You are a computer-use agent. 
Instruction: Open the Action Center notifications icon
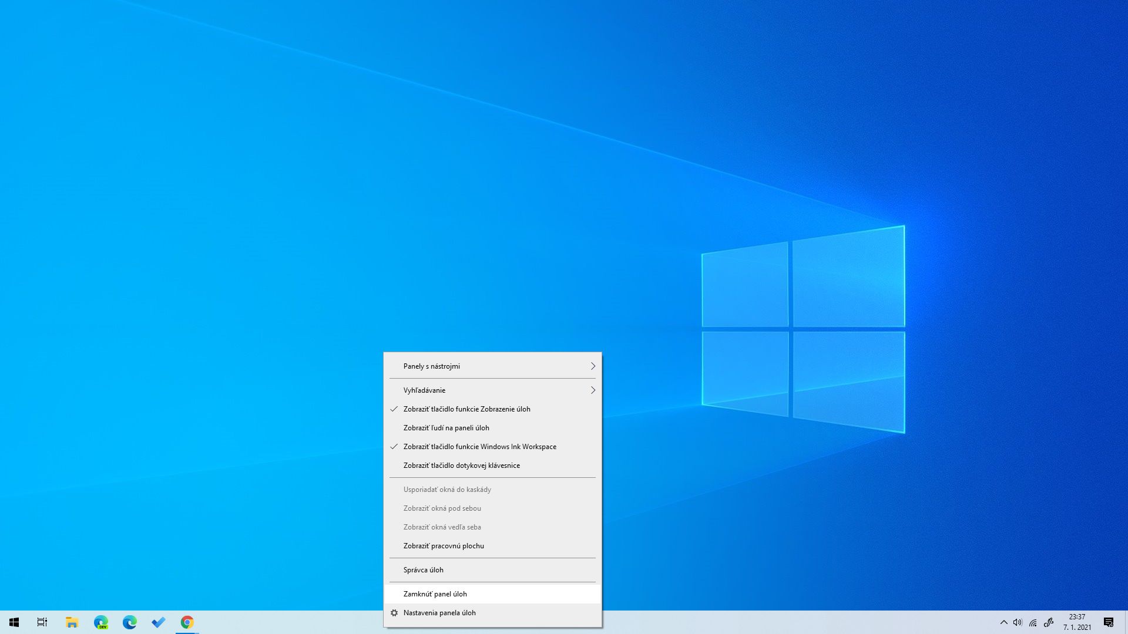[1109, 622]
